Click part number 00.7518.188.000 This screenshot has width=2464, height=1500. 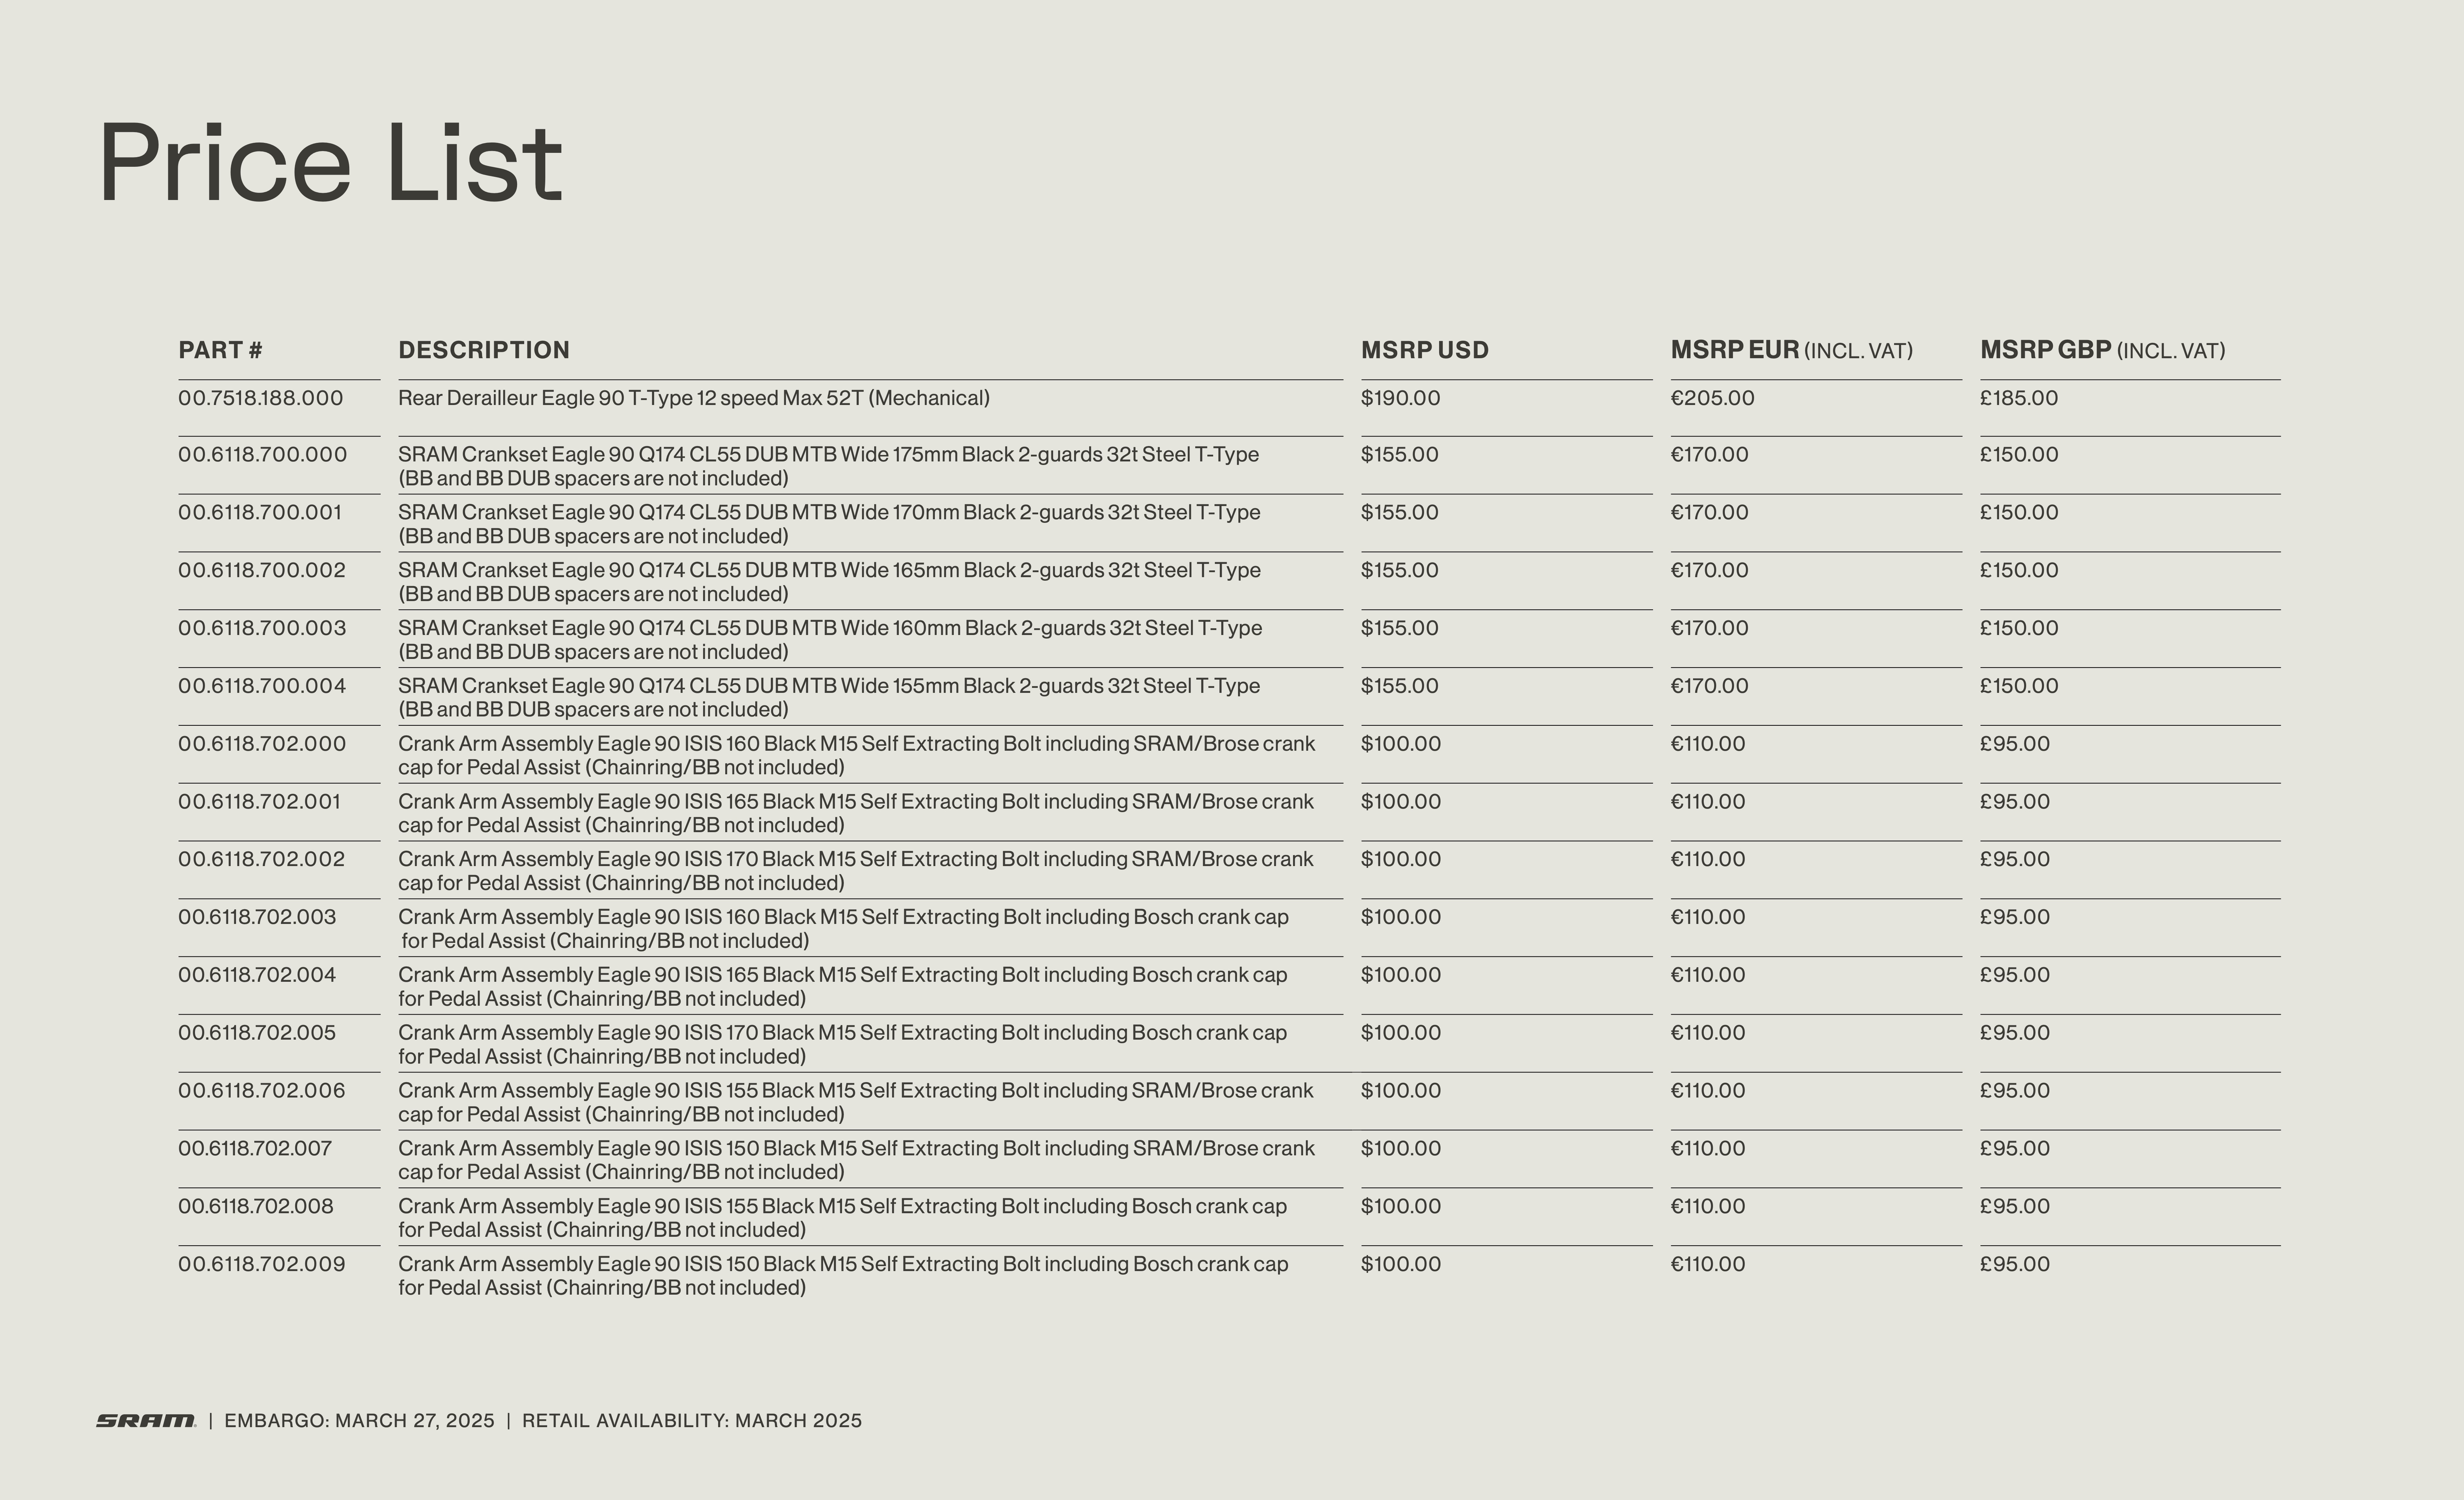(261, 398)
